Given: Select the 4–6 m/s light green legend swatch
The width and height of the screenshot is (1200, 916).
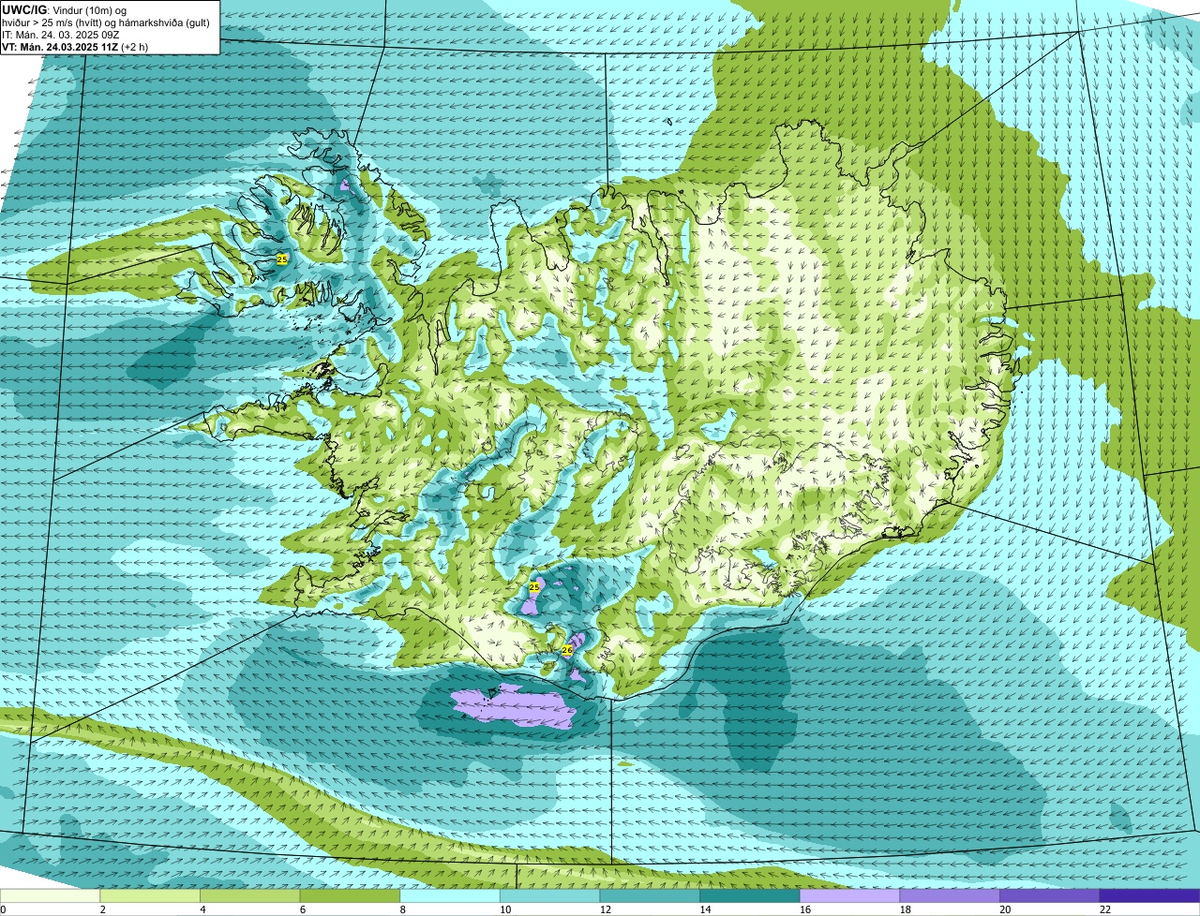Looking at the screenshot, I should click(249, 895).
